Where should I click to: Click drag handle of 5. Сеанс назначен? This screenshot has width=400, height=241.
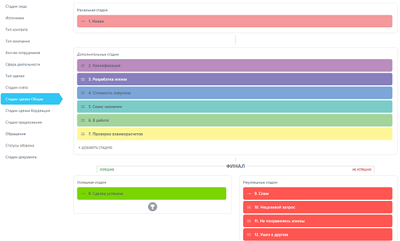pyautogui.click(x=83, y=107)
